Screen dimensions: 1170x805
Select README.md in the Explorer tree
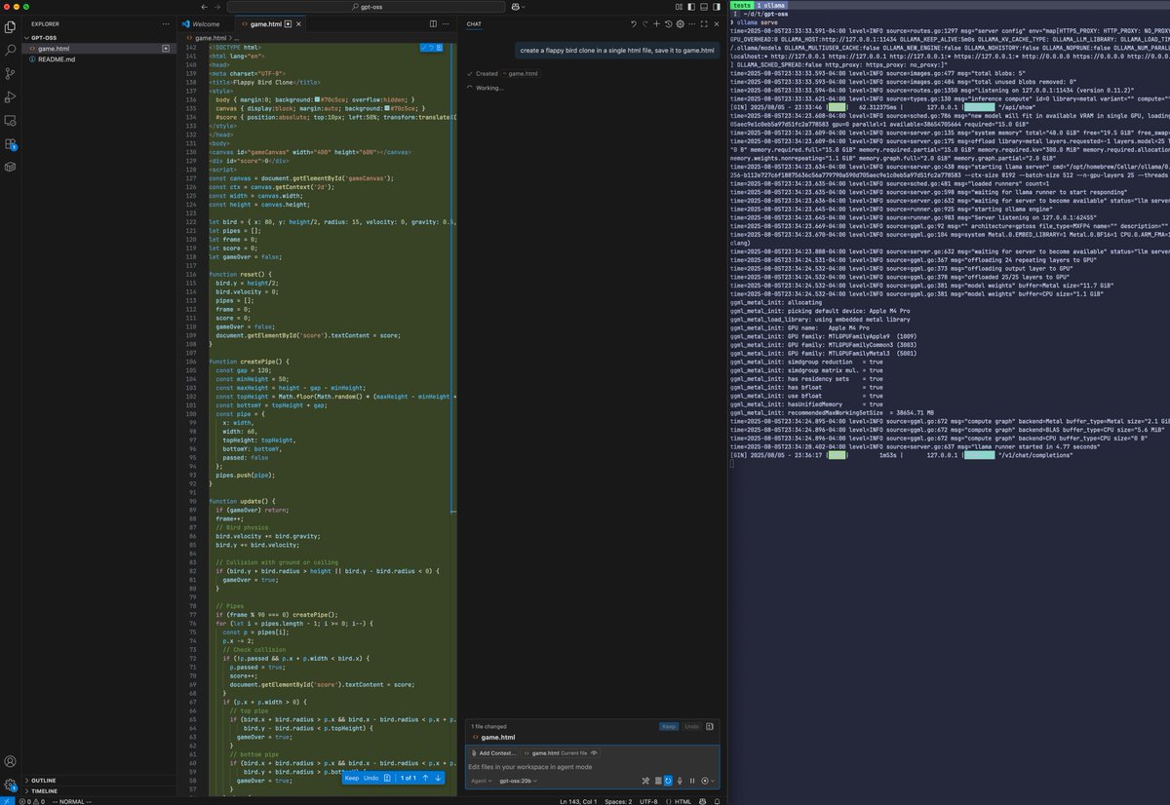(100, 59)
